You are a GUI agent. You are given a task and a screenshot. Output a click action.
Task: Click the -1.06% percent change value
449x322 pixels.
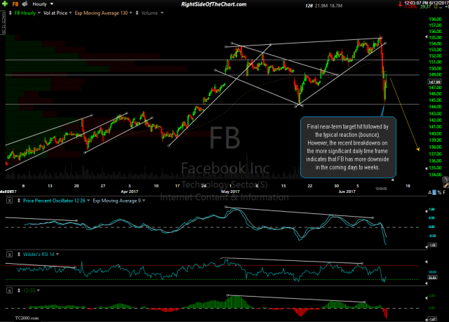tap(410, 7)
